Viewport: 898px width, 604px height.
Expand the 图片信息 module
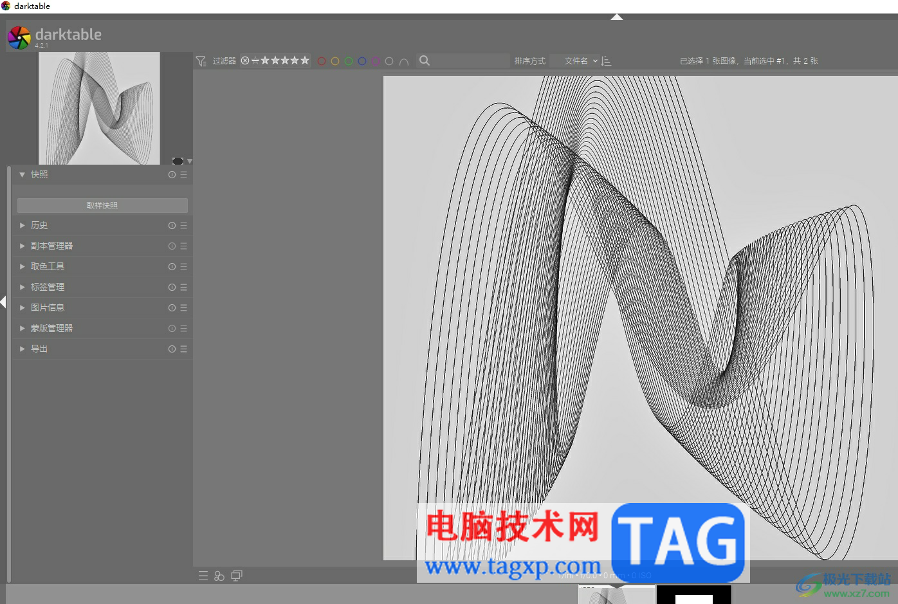click(x=22, y=307)
